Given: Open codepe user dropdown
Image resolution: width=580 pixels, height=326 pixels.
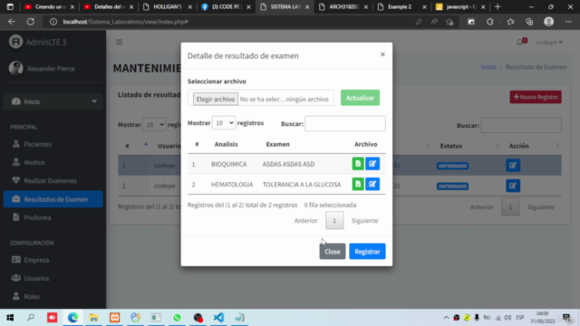Looking at the screenshot, I should click(549, 43).
